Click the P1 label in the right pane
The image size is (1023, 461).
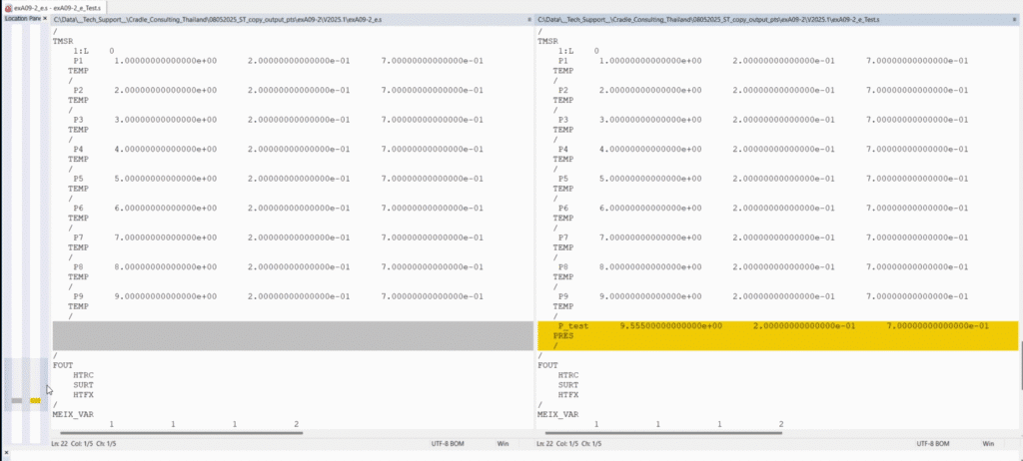tap(563, 61)
